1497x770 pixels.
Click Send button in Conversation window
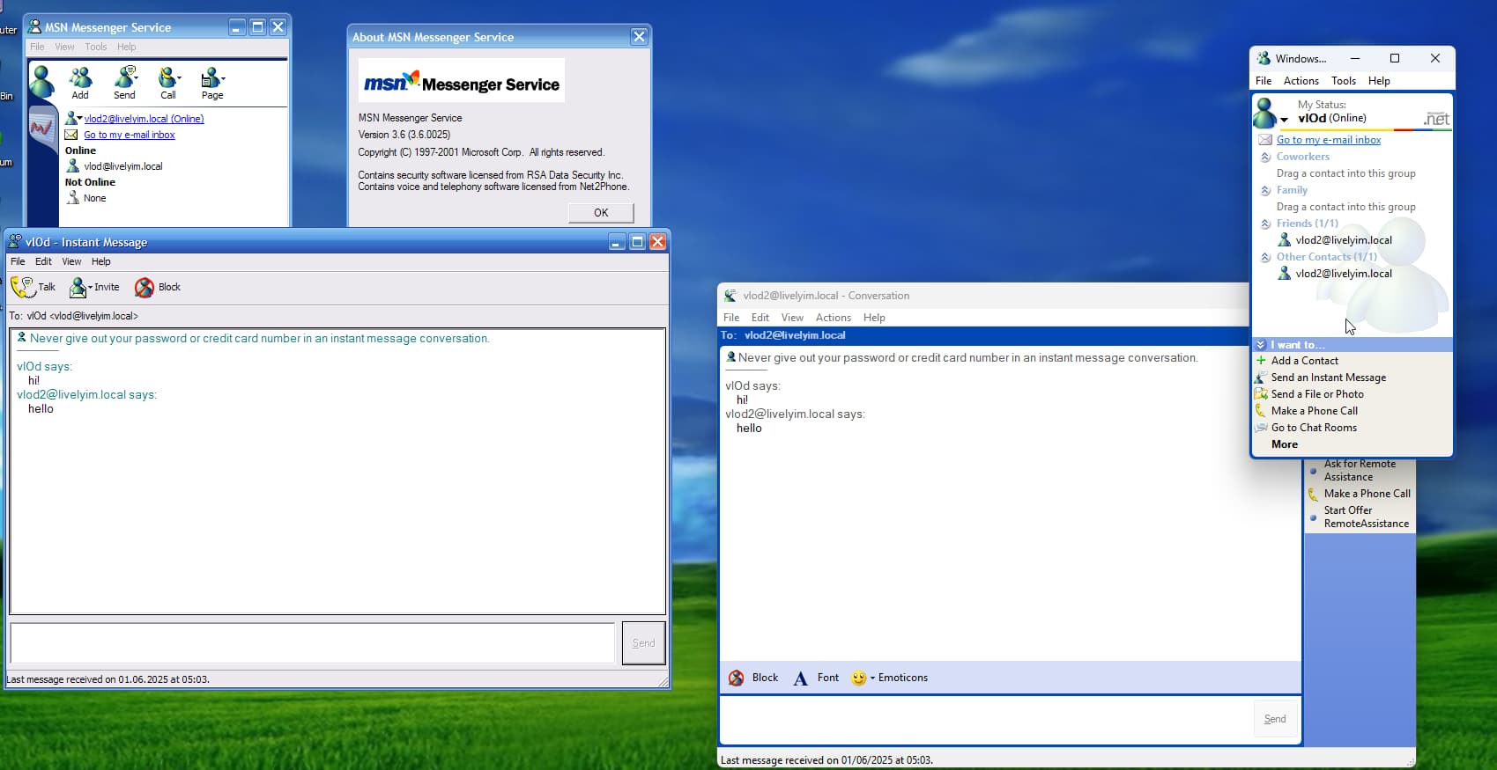(1275, 719)
